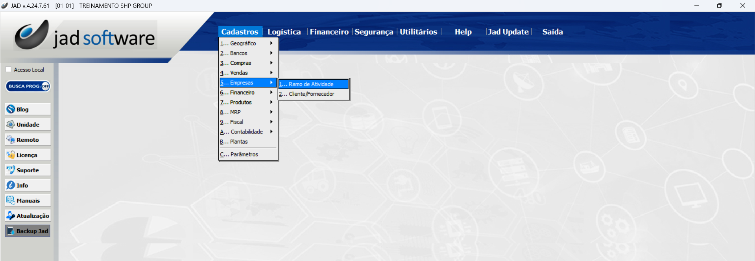Viewport: 755px width, 261px height.
Task: Click the Blog sidebar icon
Action: (11, 109)
